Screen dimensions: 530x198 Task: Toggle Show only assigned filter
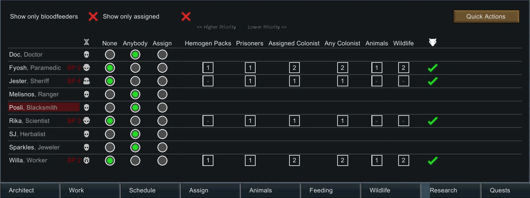pos(186,16)
